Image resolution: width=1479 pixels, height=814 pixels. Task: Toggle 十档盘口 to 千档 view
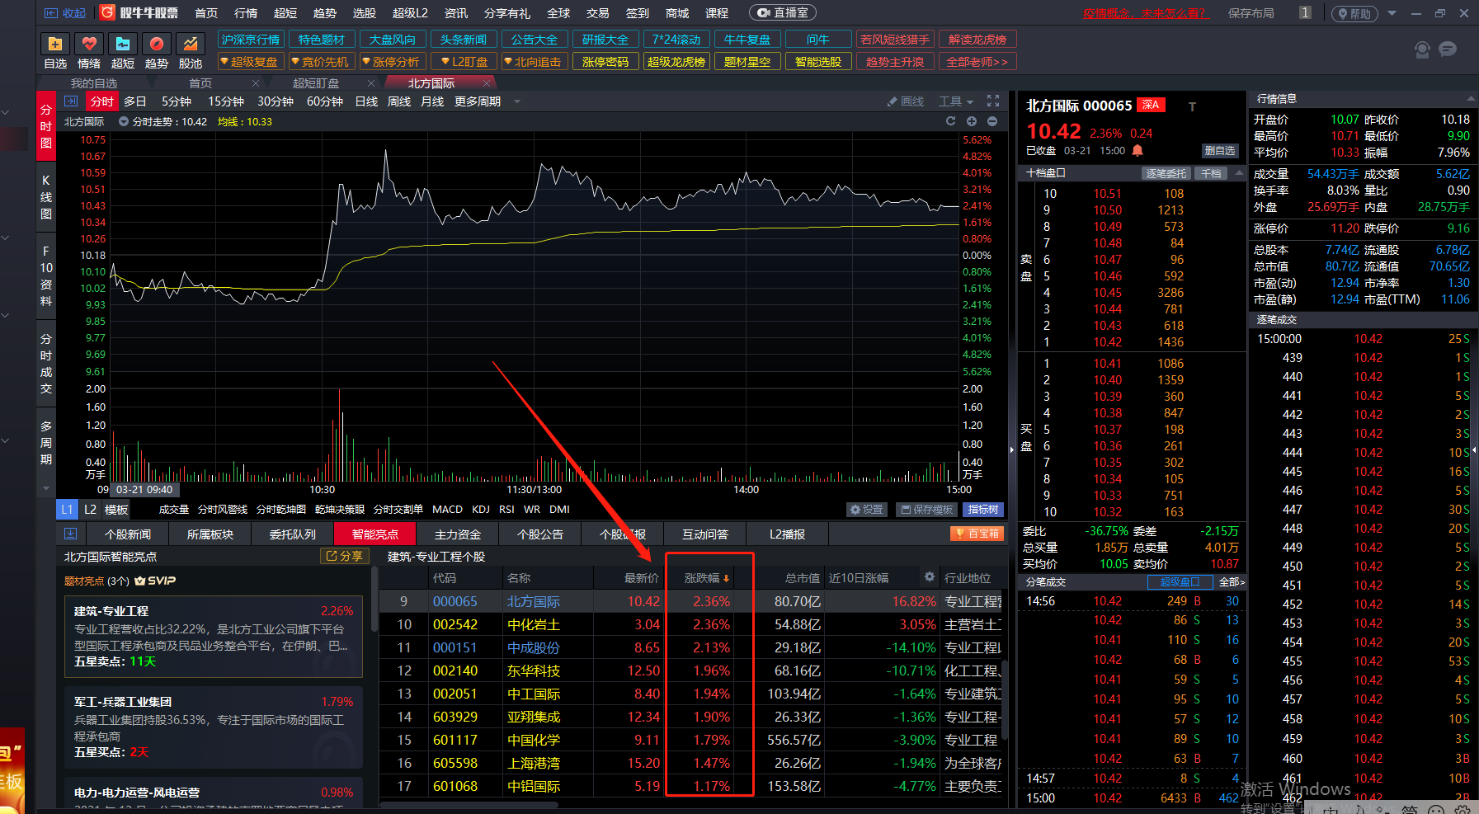(x=1211, y=173)
